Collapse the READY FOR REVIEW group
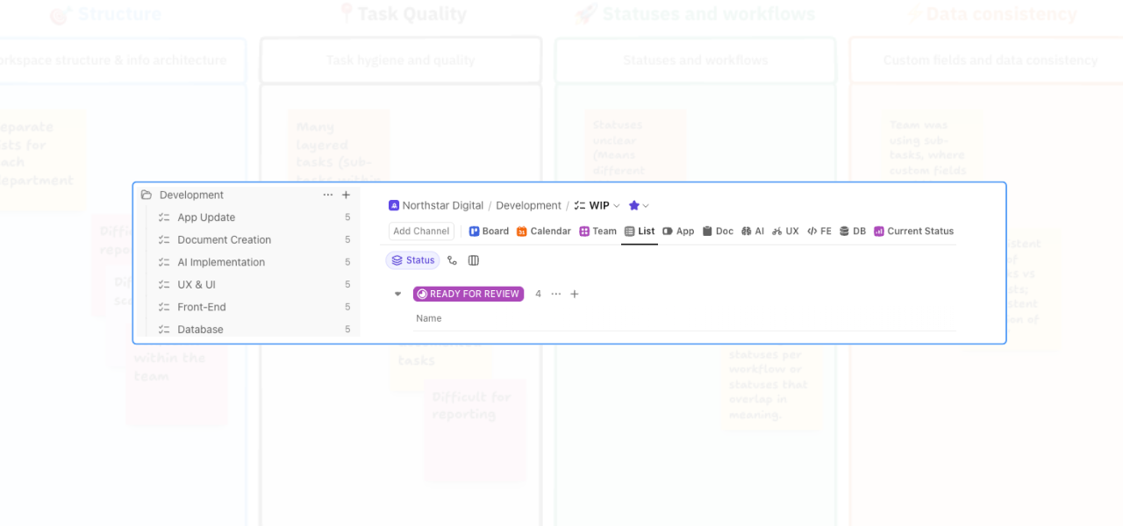1123x526 pixels. tap(397, 294)
